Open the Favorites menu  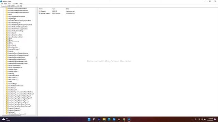tap(15, 4)
